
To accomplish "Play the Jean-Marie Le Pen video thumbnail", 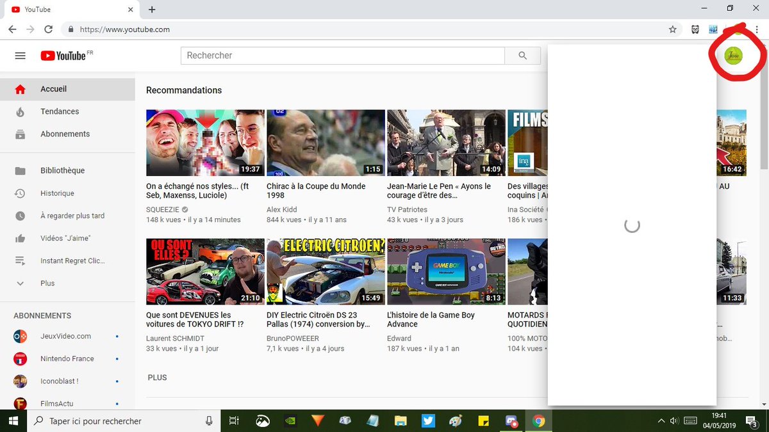I will 446,143.
